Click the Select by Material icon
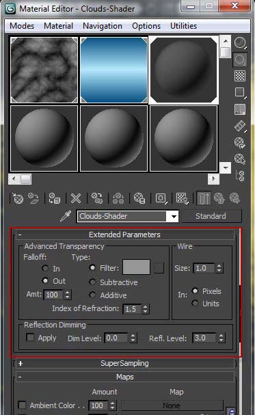 point(240,159)
